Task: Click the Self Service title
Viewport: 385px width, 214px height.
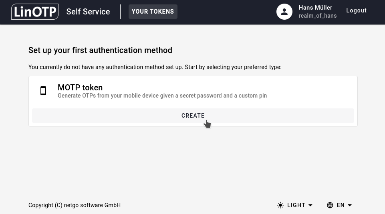Action: [88, 12]
